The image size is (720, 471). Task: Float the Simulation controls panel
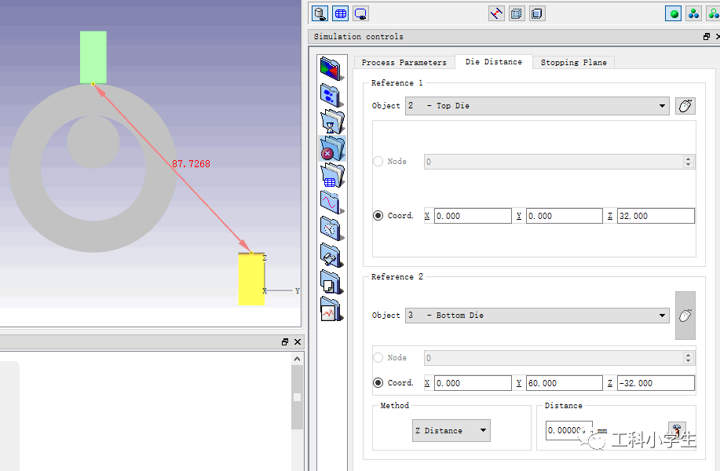(x=707, y=36)
